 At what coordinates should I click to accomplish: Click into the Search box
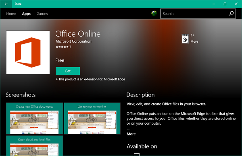(x=194, y=14)
